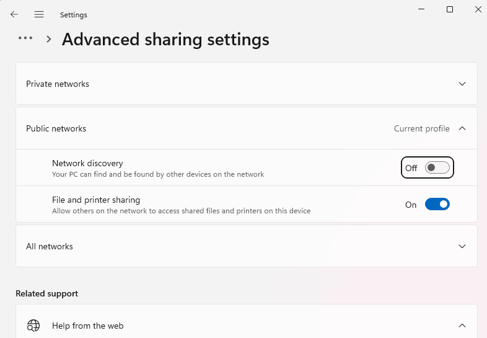
Task: Maximize the Settings window
Action: point(449,9)
